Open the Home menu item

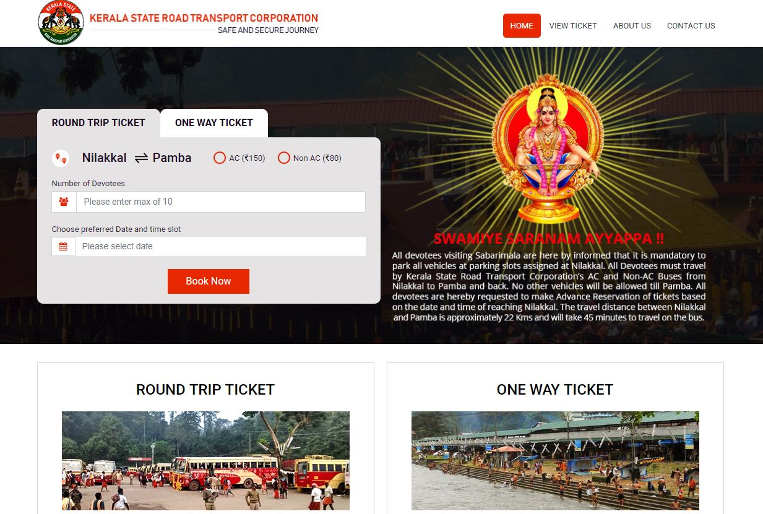point(522,26)
